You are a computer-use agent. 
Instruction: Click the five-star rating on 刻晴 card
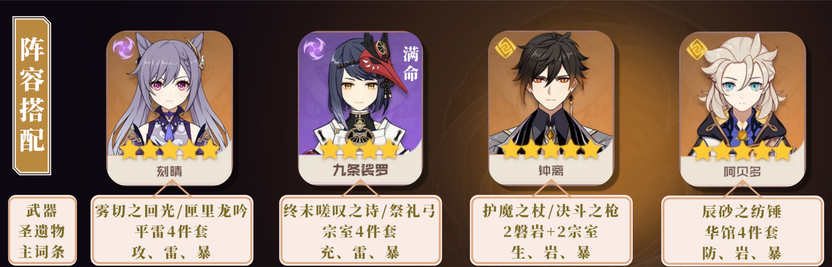(x=170, y=150)
